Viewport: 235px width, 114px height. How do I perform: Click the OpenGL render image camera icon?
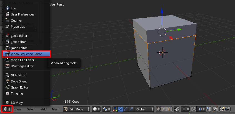coord(222,109)
